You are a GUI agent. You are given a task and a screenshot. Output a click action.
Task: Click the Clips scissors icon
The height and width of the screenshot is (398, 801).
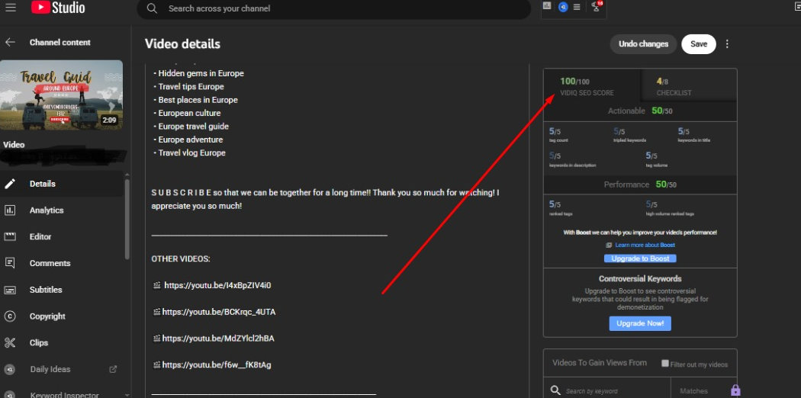[10, 343]
